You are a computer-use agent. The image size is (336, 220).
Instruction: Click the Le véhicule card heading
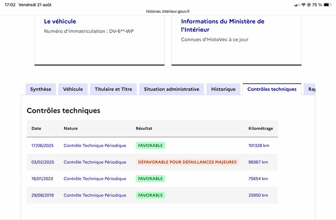60,21
